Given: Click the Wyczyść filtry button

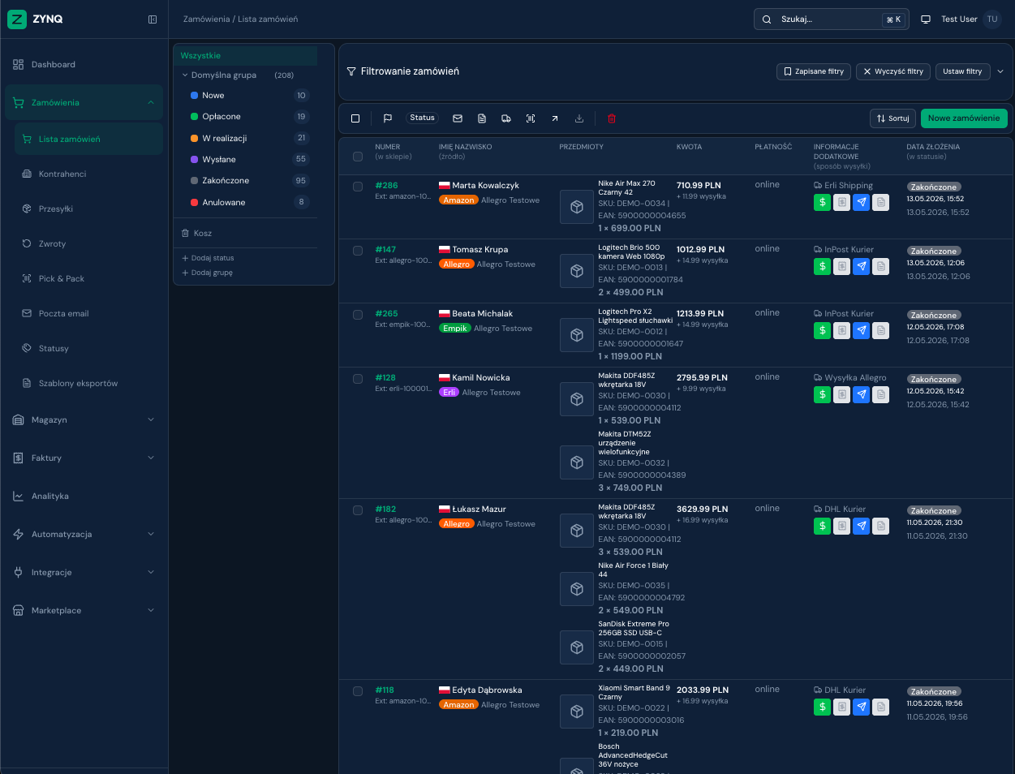Looking at the screenshot, I should [x=893, y=71].
